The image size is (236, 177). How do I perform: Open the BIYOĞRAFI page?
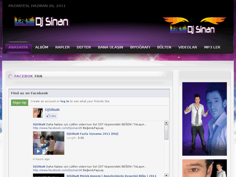[x=140, y=47]
